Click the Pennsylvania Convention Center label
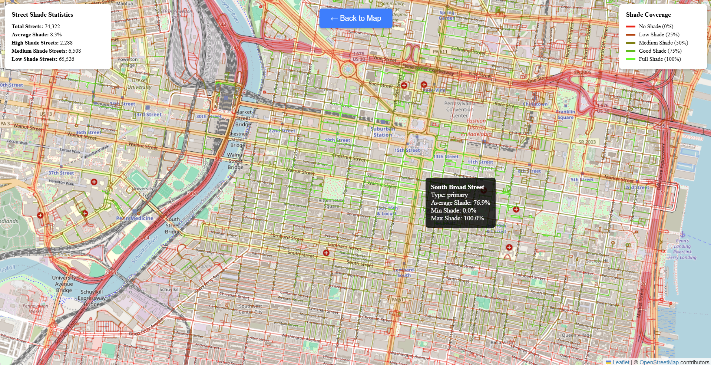711x365 pixels. [460, 109]
